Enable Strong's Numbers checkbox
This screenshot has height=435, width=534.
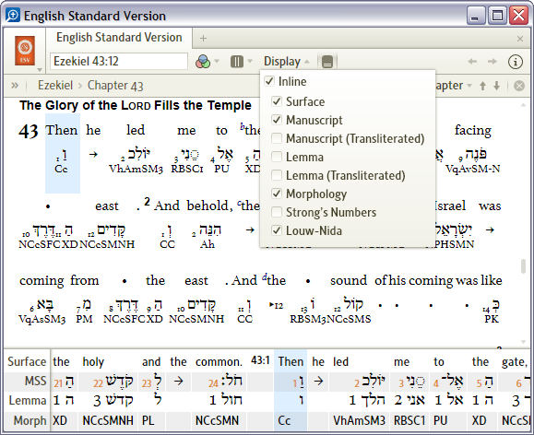point(277,212)
